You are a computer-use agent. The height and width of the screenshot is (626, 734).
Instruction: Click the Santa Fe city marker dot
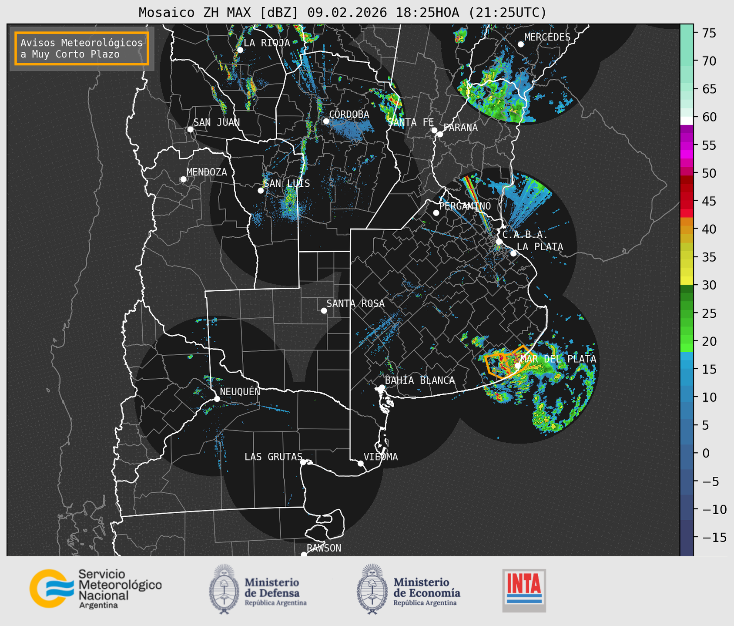(x=434, y=130)
